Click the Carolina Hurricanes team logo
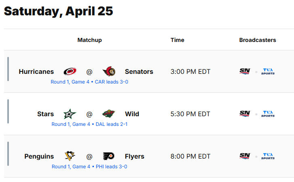This screenshot has width=294, height=182. pos(70,72)
